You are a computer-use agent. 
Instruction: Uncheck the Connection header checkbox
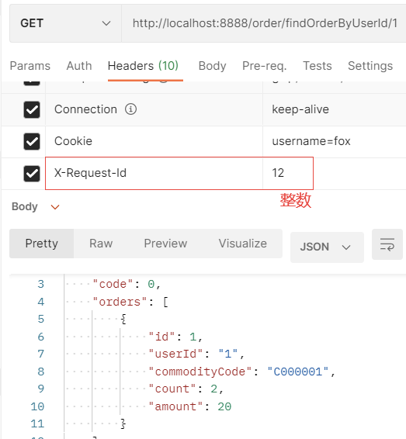pyautogui.click(x=32, y=110)
